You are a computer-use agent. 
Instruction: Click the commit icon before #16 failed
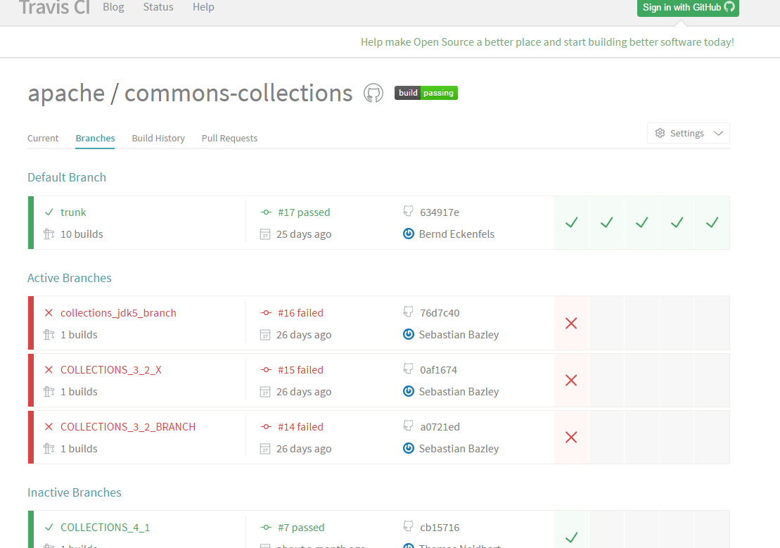click(266, 312)
